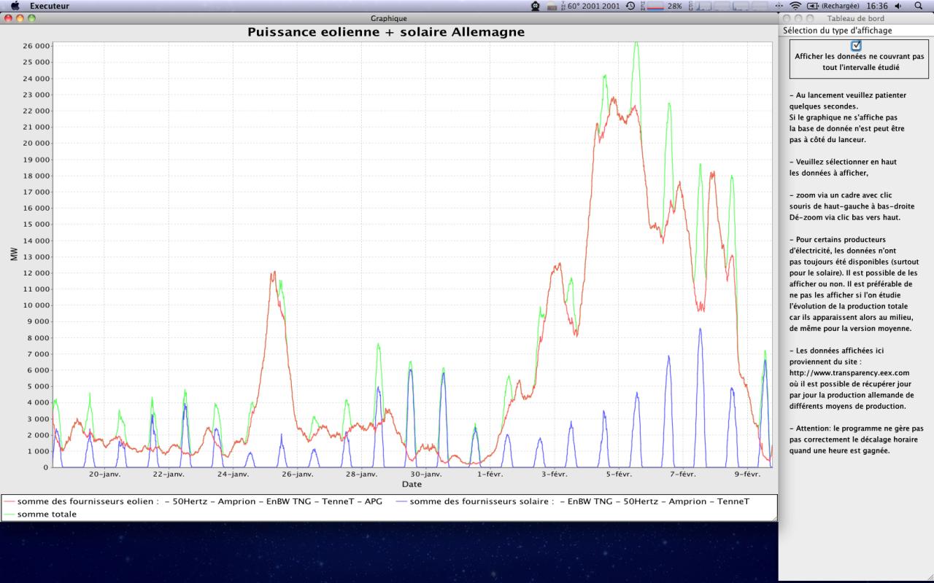Open the Time Machine menu bar icon
The image size is (934, 583).
coord(630,6)
